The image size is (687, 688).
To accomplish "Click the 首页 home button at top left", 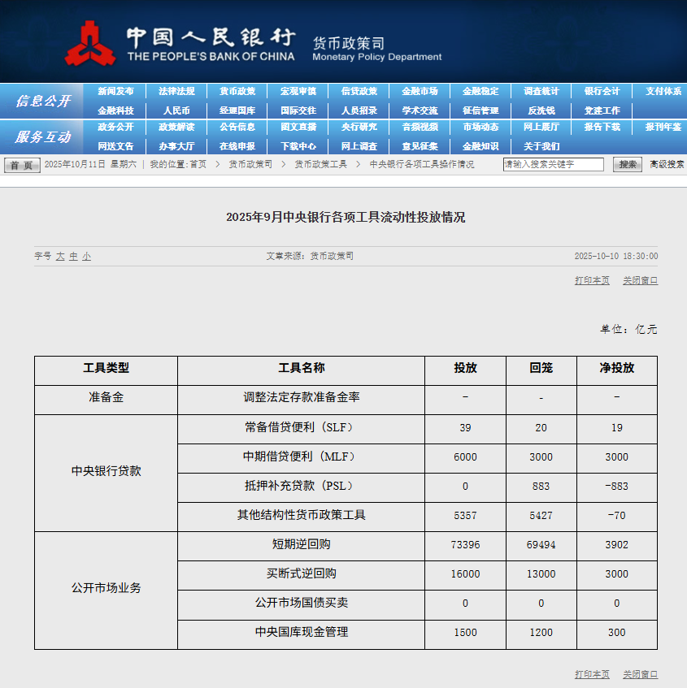I will click(21, 163).
